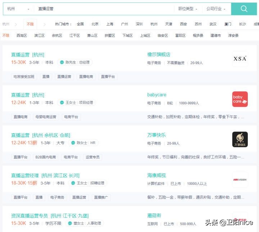Open the 海康威视 company page
Screen dimensions: 259x232
click(156, 176)
